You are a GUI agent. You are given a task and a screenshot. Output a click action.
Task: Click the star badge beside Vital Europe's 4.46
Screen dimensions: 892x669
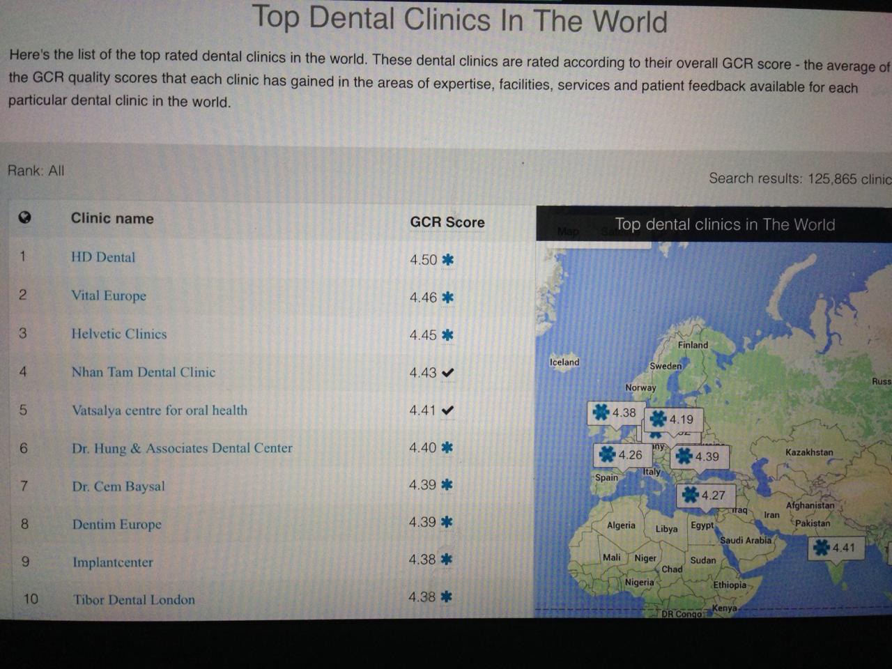click(448, 297)
